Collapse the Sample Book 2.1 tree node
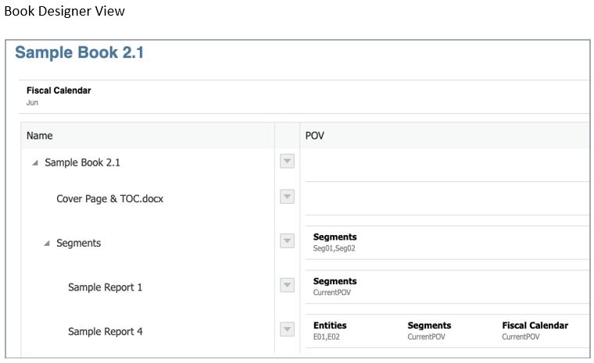The height and width of the screenshot is (363, 594). click(35, 162)
